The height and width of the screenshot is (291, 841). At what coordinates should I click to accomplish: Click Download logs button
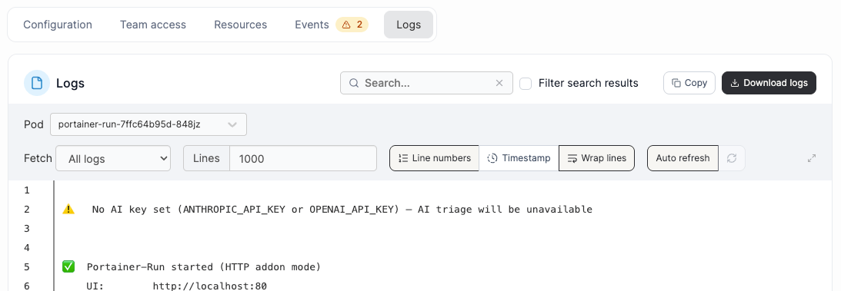pyautogui.click(x=769, y=83)
